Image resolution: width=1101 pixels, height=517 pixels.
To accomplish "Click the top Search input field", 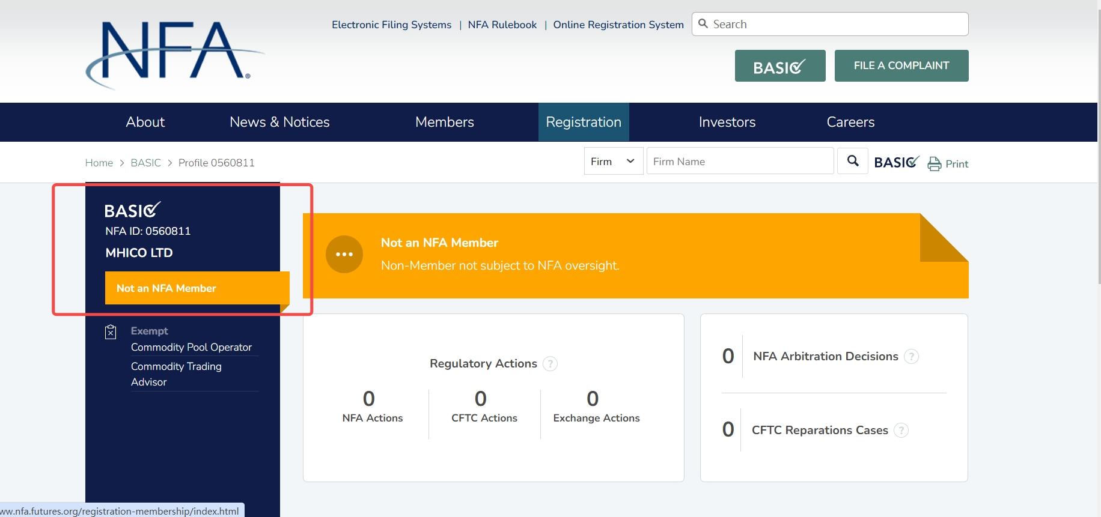I will point(830,24).
